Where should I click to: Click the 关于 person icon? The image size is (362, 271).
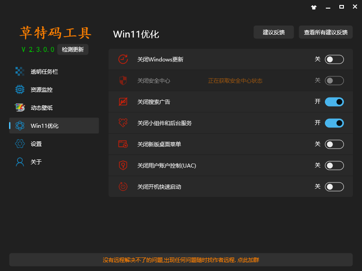pos(20,162)
